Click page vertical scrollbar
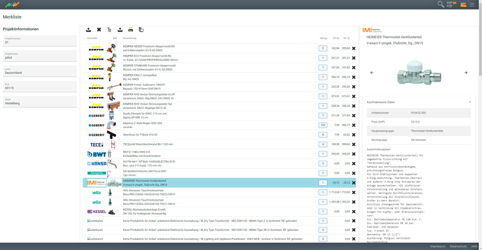The image size is (482, 250). click(x=480, y=40)
